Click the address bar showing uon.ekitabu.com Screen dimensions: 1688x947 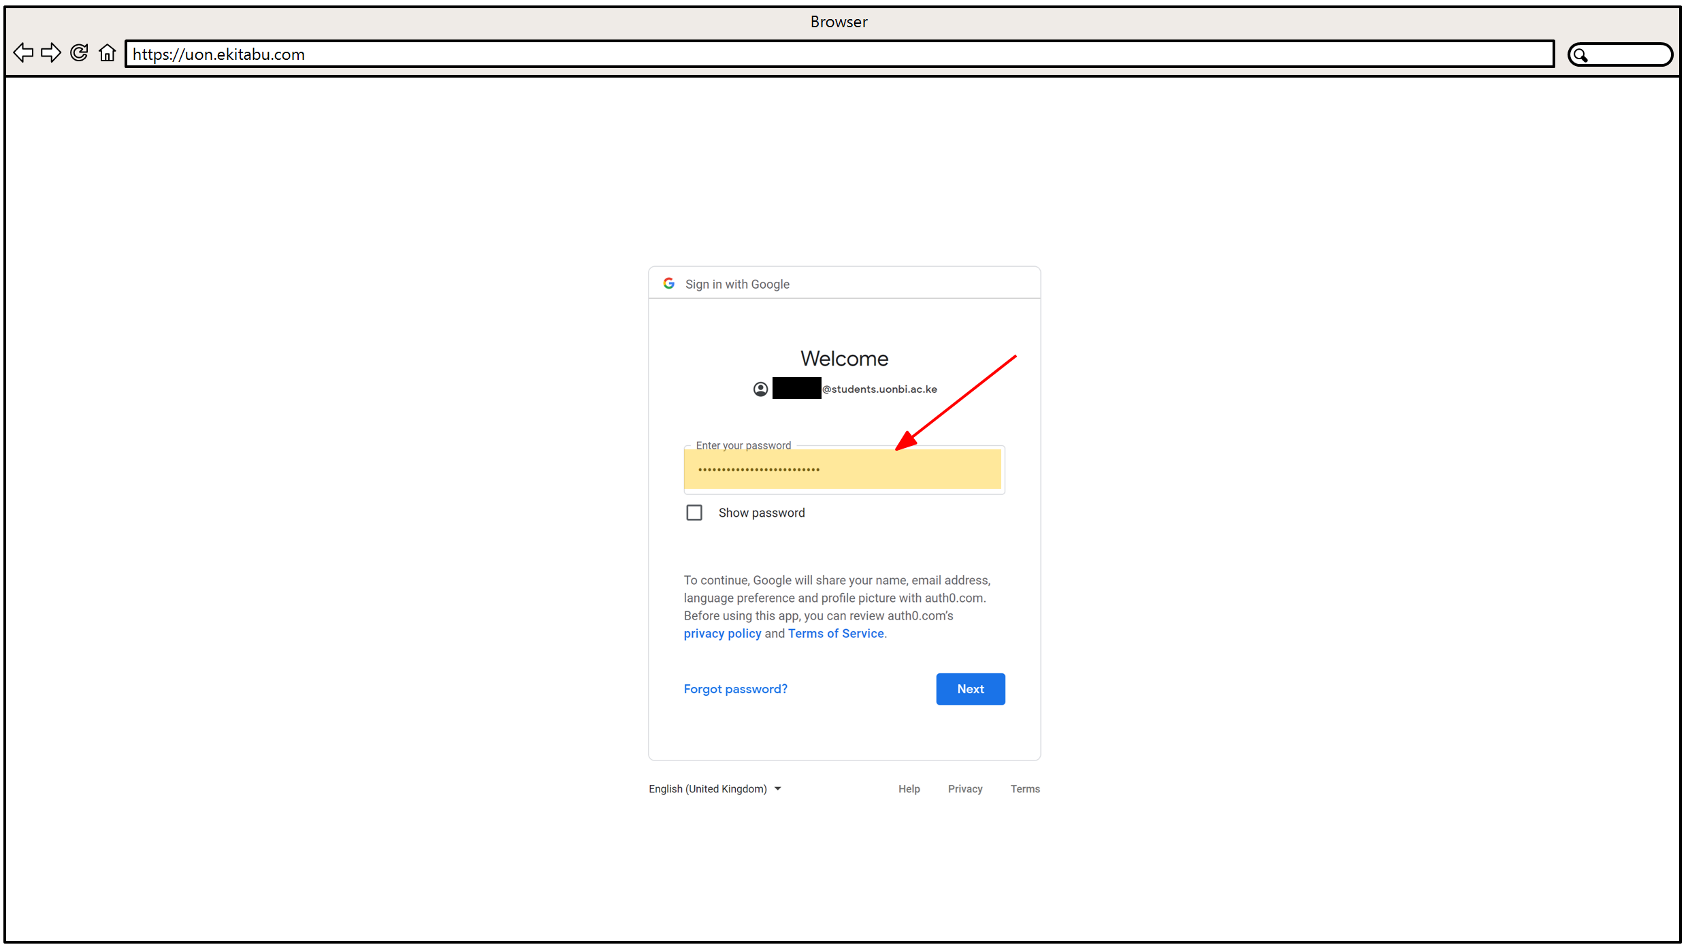coord(839,54)
